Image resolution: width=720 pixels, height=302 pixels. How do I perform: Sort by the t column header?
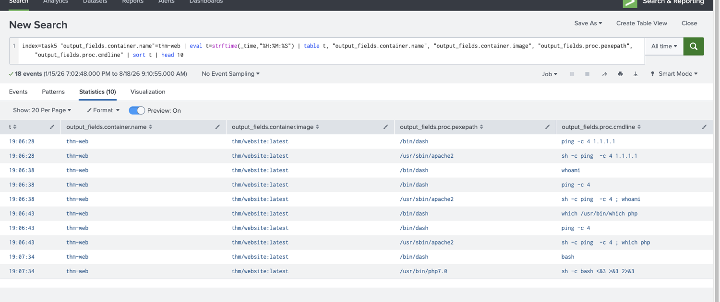(x=13, y=127)
